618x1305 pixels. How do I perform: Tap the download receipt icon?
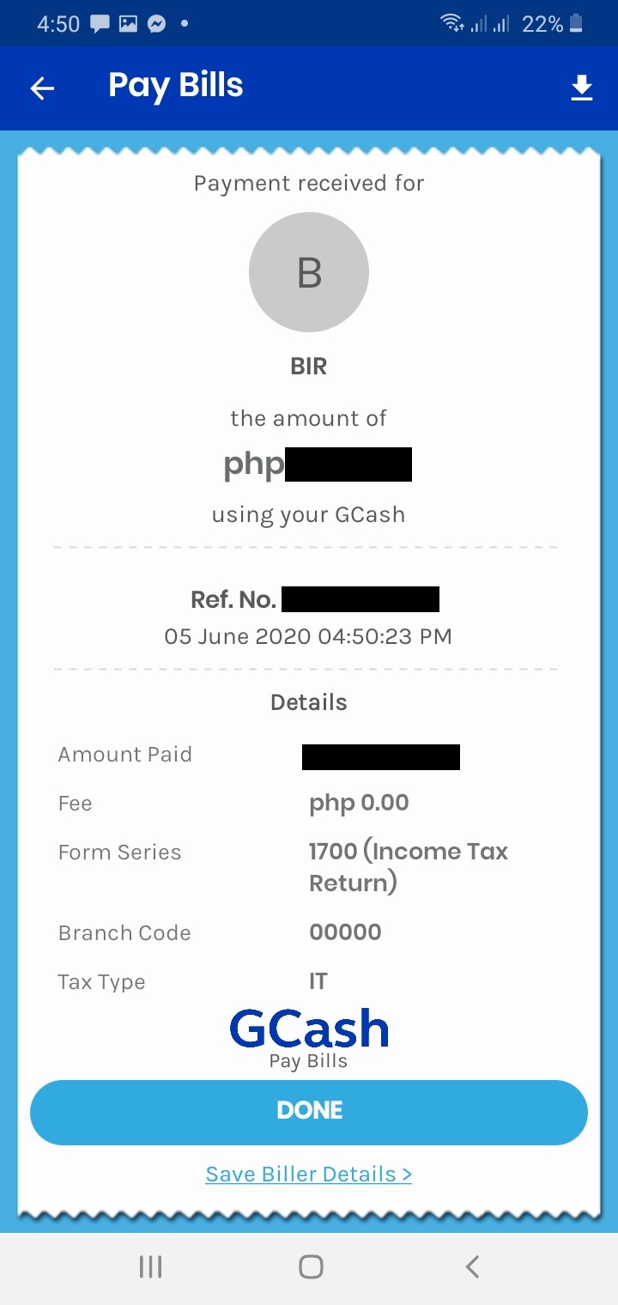pyautogui.click(x=582, y=88)
